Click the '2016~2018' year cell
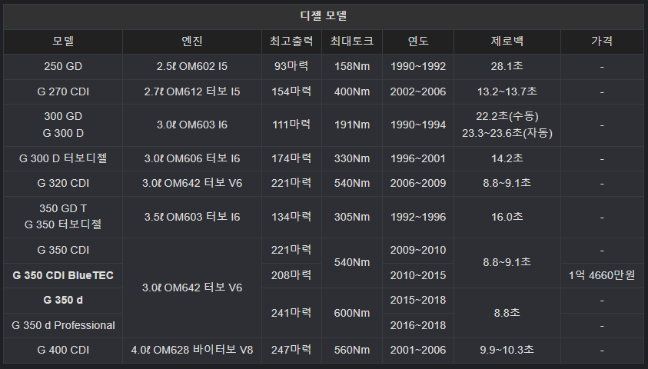 coord(418,326)
